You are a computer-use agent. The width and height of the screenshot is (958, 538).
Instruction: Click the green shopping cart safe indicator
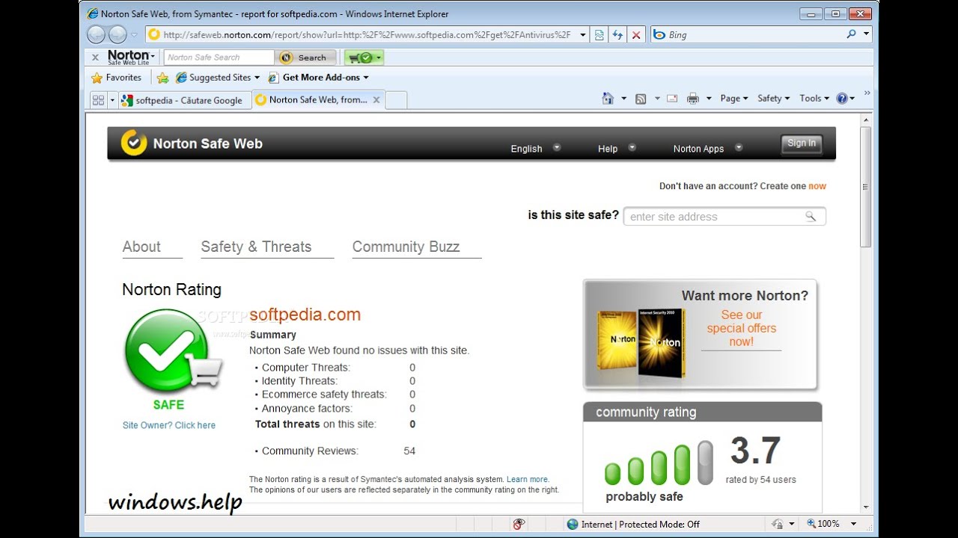(x=364, y=58)
